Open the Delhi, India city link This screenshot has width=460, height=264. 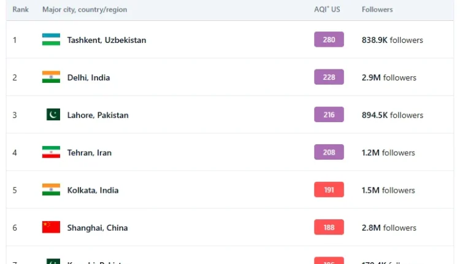tap(88, 77)
